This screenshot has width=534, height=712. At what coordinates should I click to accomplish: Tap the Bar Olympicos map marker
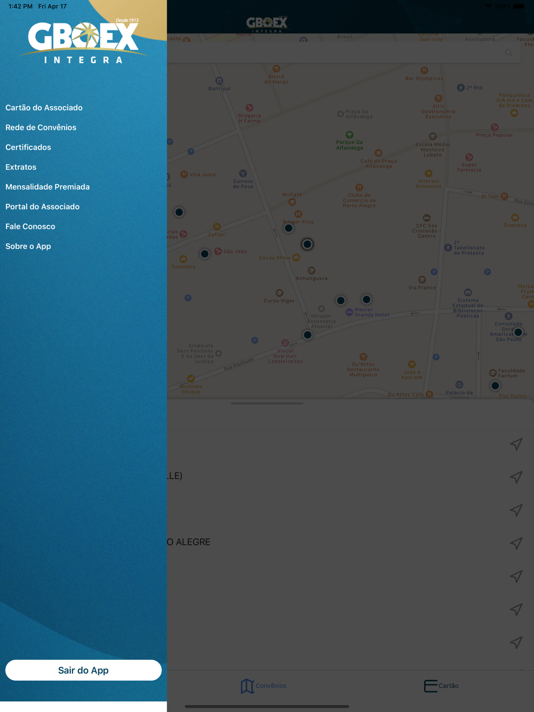coord(424,70)
